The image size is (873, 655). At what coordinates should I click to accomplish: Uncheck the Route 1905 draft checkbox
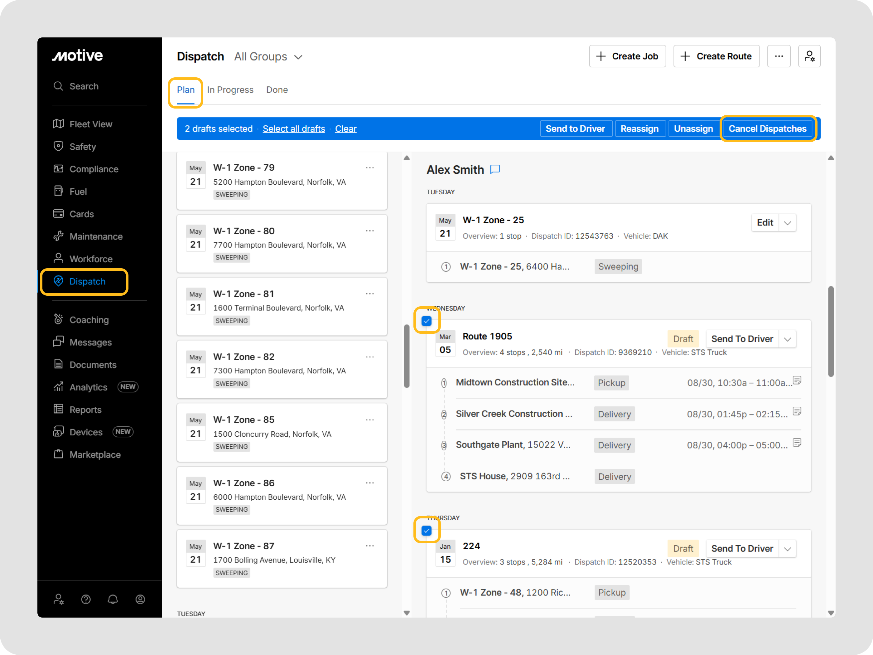coord(426,321)
